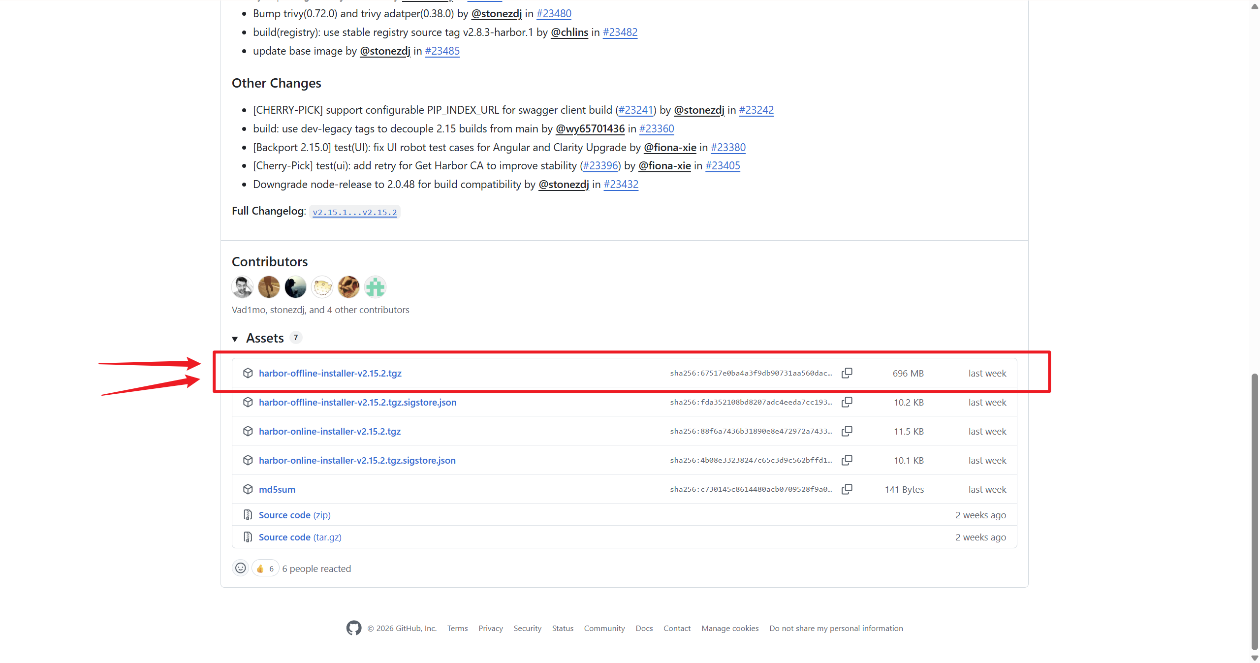Open Status footer link

[563, 628]
